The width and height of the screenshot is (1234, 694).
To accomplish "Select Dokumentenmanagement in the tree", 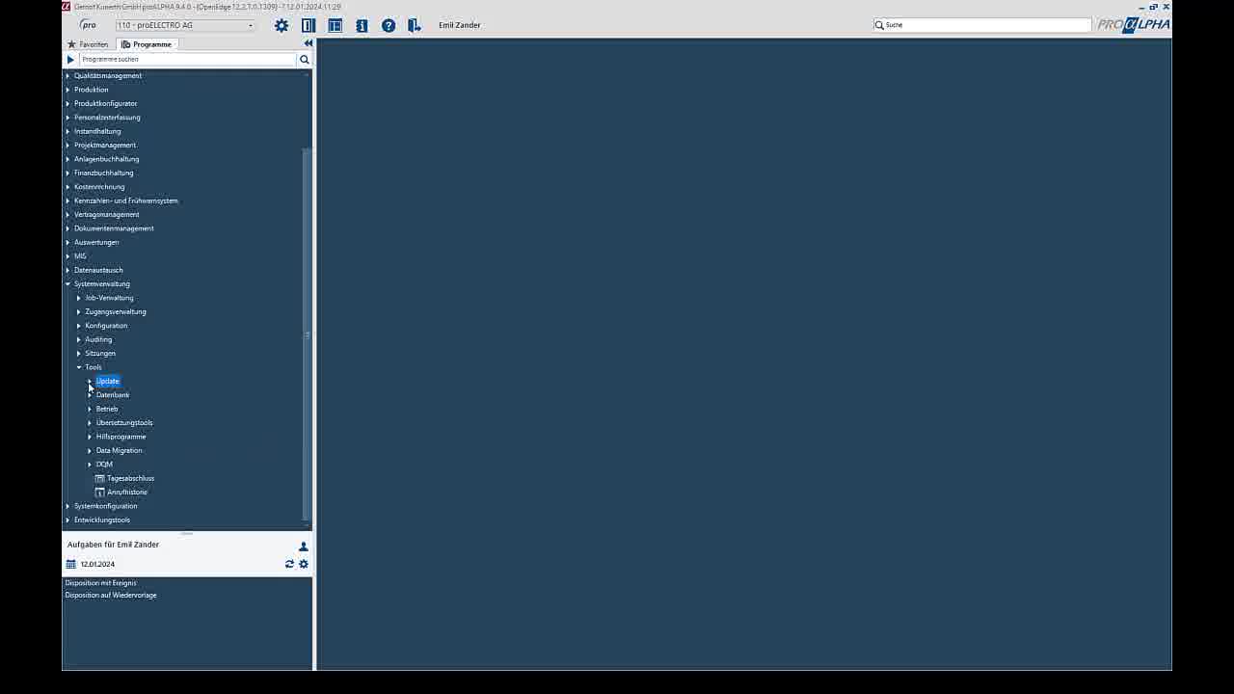I will tap(114, 228).
